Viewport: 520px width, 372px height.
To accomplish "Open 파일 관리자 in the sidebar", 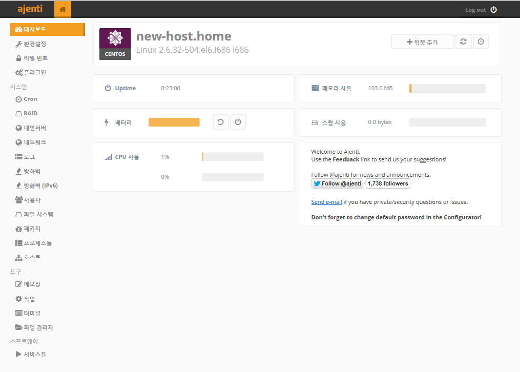I will [x=38, y=327].
